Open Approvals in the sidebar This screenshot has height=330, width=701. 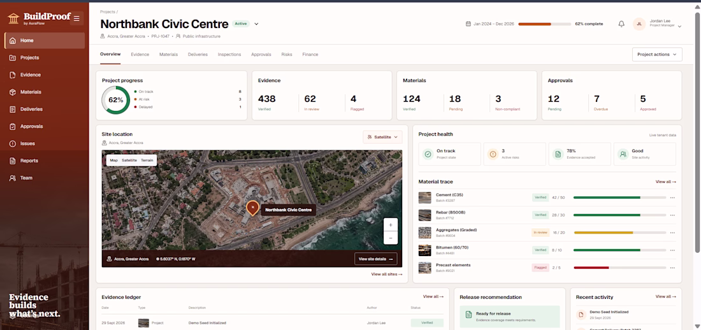(x=44, y=127)
